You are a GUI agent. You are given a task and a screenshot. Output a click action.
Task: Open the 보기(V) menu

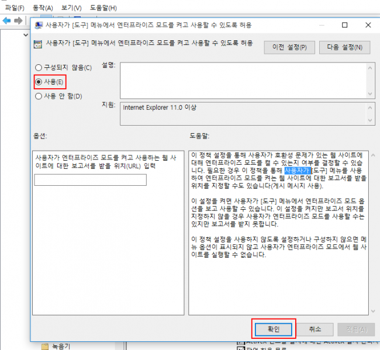pos(71,8)
